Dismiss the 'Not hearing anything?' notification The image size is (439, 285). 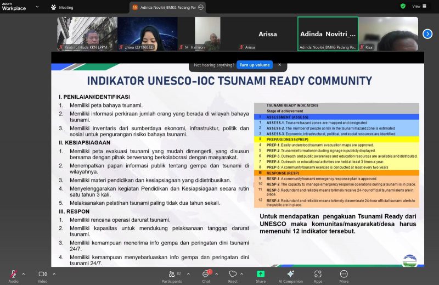[279, 65]
